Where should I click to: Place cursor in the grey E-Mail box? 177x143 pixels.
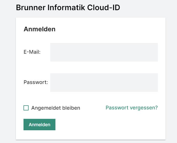[x=104, y=52]
